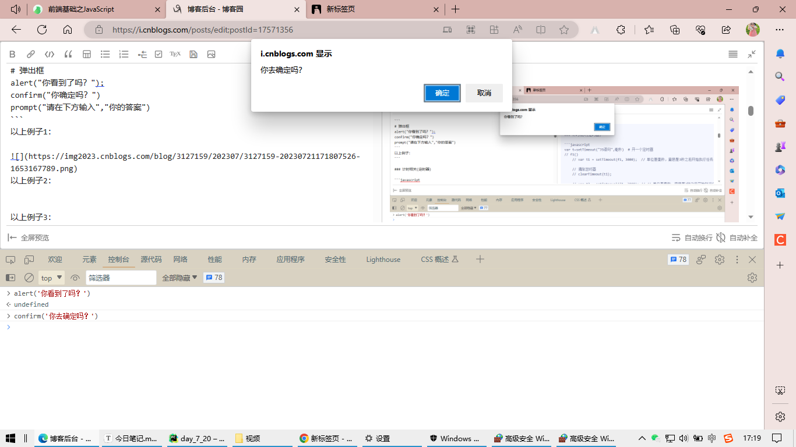Save the post with save icon
796x447 pixels.
click(193, 54)
